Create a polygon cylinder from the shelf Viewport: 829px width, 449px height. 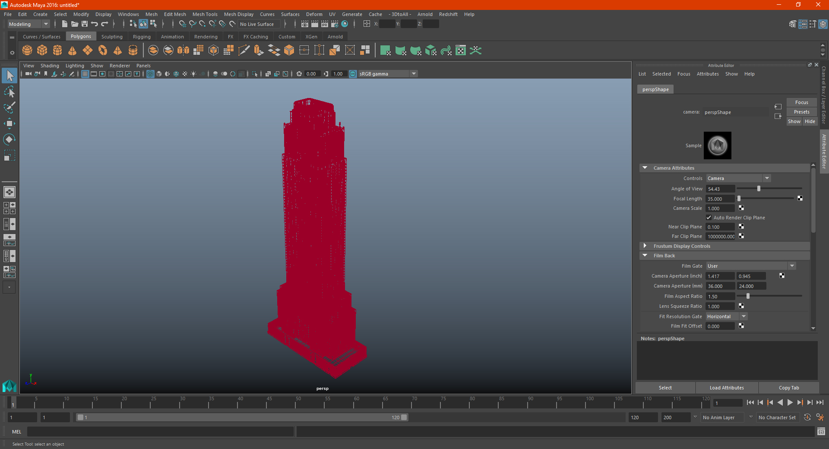pyautogui.click(x=57, y=50)
